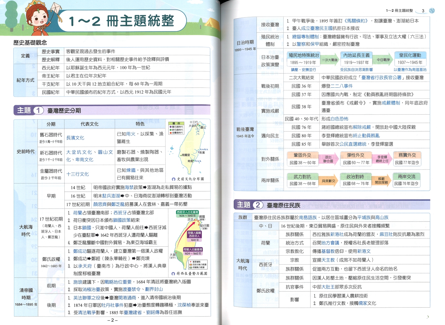Click the blue term '地方會議'
Screen dimensions: 445x325
(330, 243)
